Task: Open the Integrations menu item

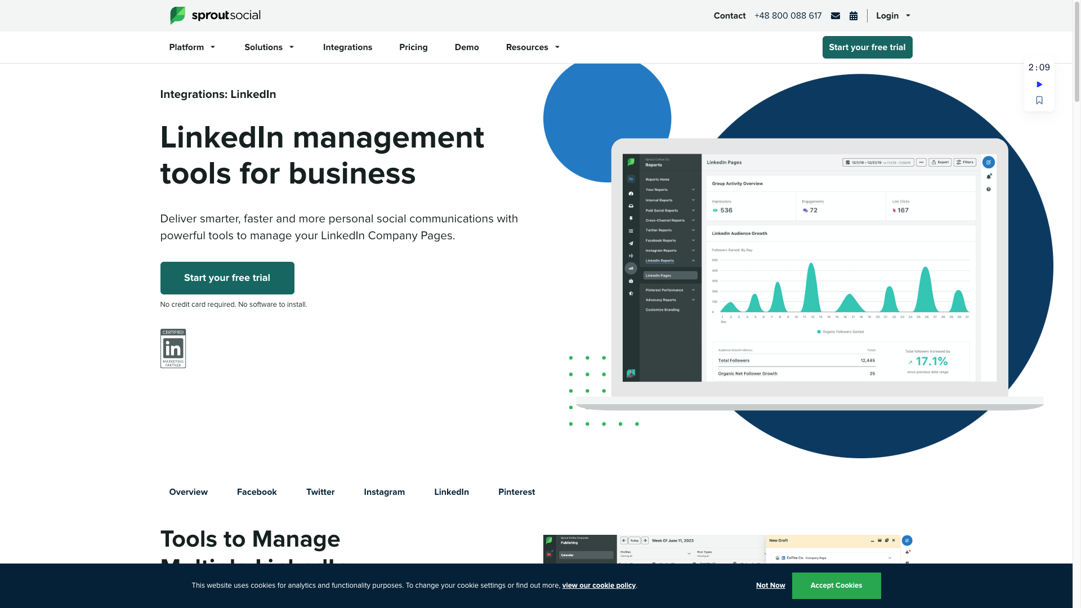Action: pyautogui.click(x=347, y=47)
